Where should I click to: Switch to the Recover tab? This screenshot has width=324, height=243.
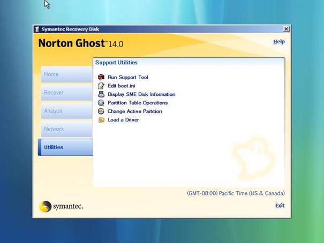[67, 93]
